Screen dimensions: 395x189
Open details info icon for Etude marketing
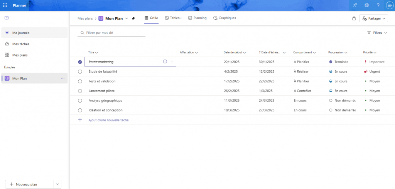tap(165, 61)
